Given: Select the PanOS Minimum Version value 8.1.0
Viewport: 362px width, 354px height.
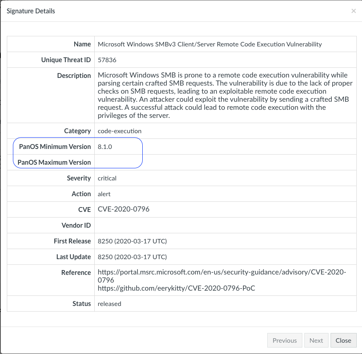Looking at the screenshot, I should (x=105, y=147).
